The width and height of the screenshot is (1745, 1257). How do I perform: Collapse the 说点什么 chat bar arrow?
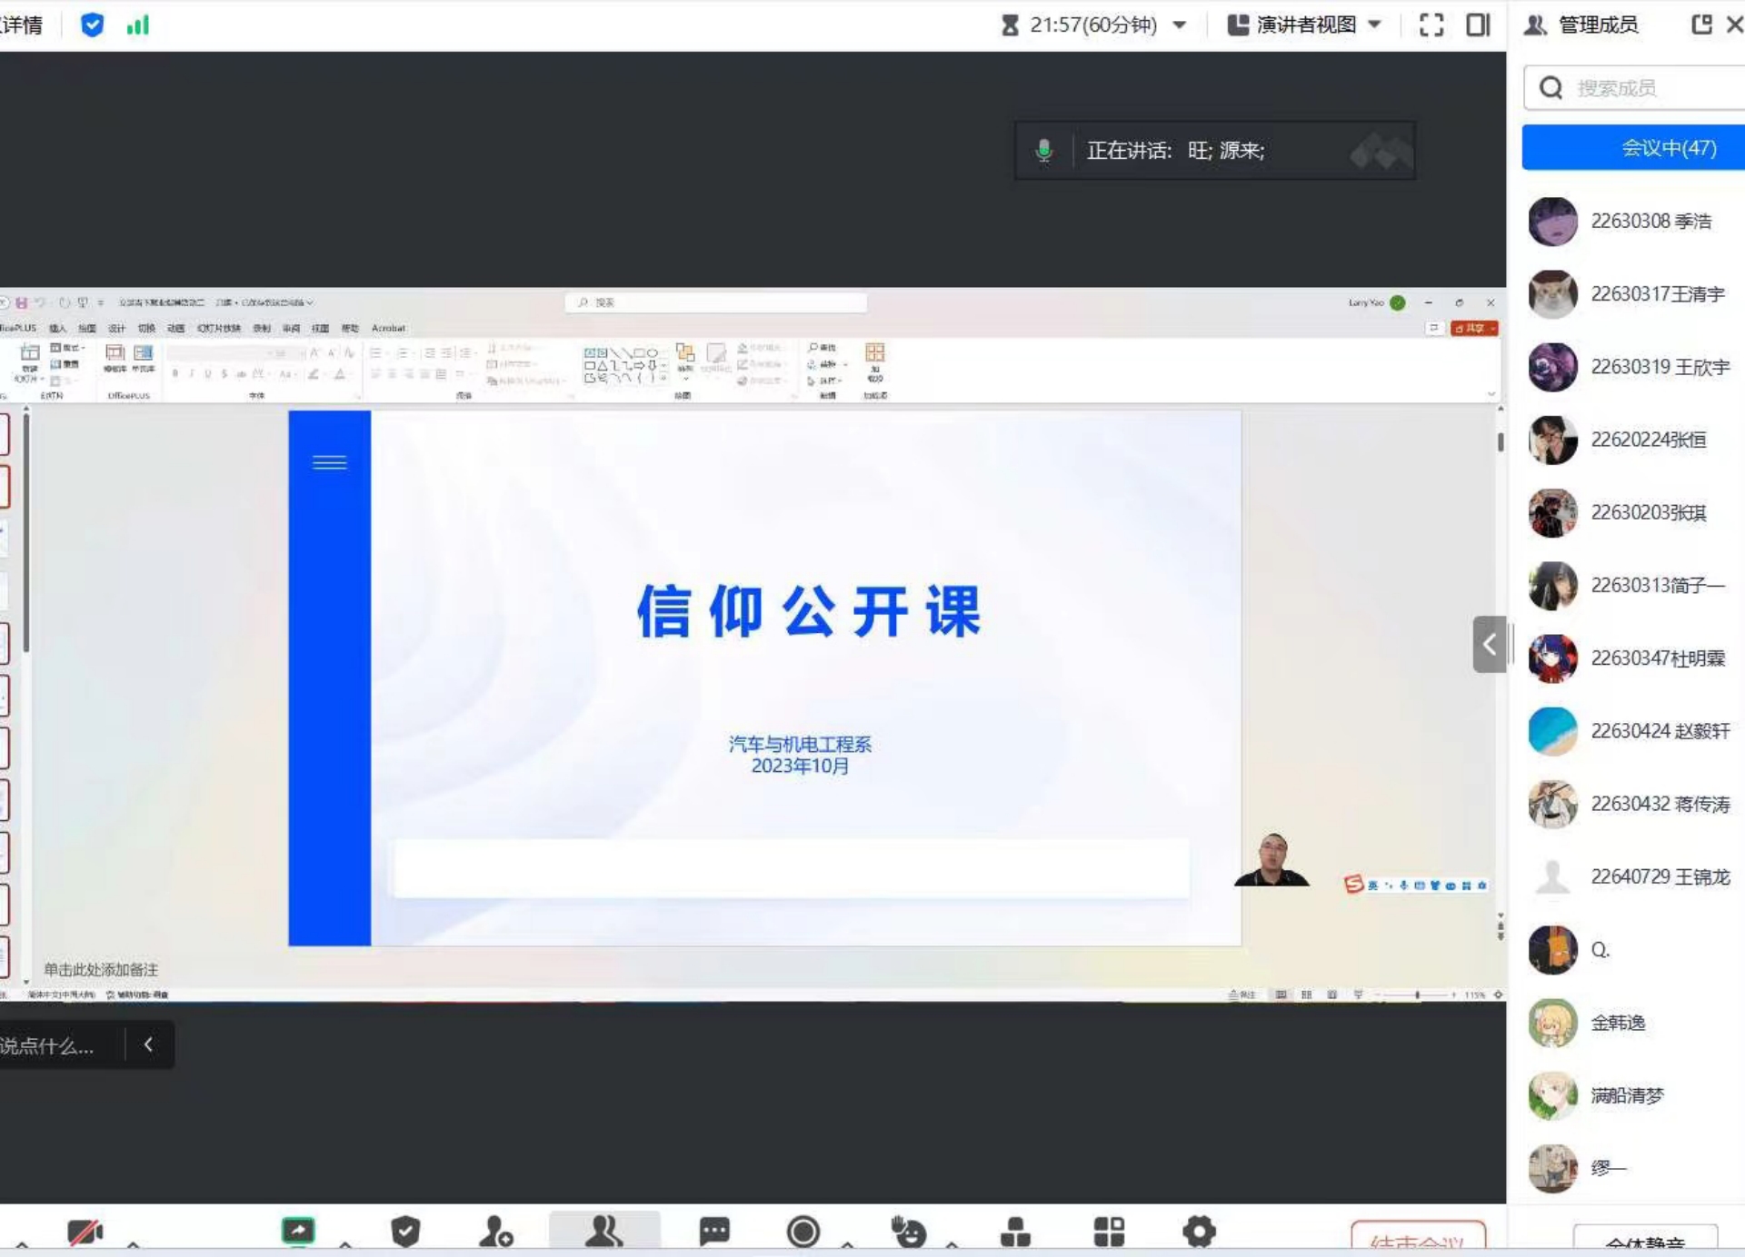tap(148, 1044)
